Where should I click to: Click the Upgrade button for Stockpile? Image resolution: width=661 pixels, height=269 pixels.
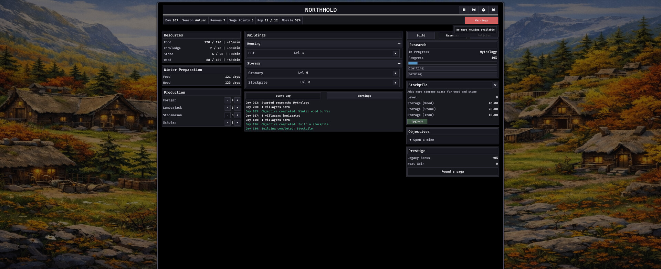tap(417, 121)
